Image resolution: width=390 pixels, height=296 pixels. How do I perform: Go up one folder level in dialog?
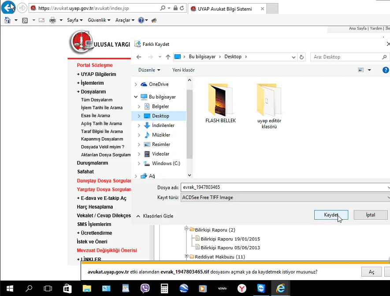tap(168, 57)
